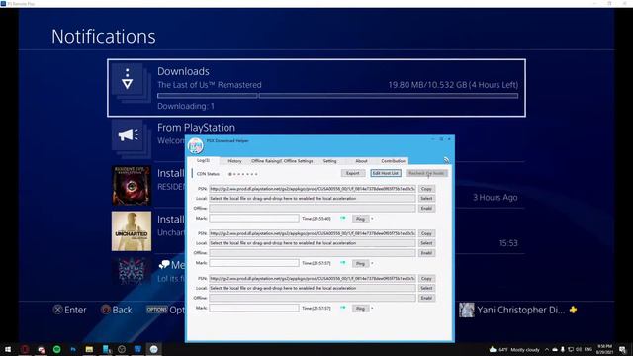The image size is (633, 356).
Task: Open the Contribution tab
Action: [393, 161]
